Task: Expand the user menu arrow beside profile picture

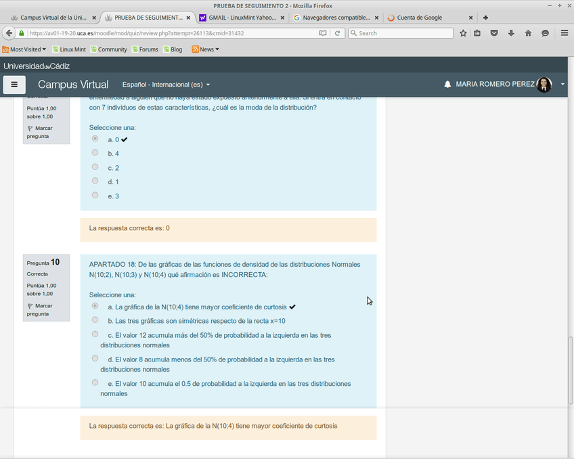Action: [x=562, y=85]
